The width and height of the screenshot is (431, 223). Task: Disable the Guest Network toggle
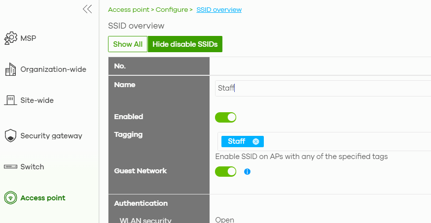coord(225,172)
